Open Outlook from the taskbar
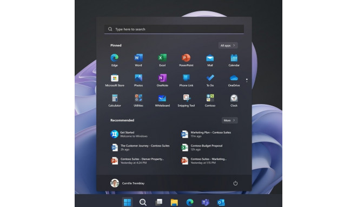This screenshot has height=207, width=357. (x=221, y=202)
